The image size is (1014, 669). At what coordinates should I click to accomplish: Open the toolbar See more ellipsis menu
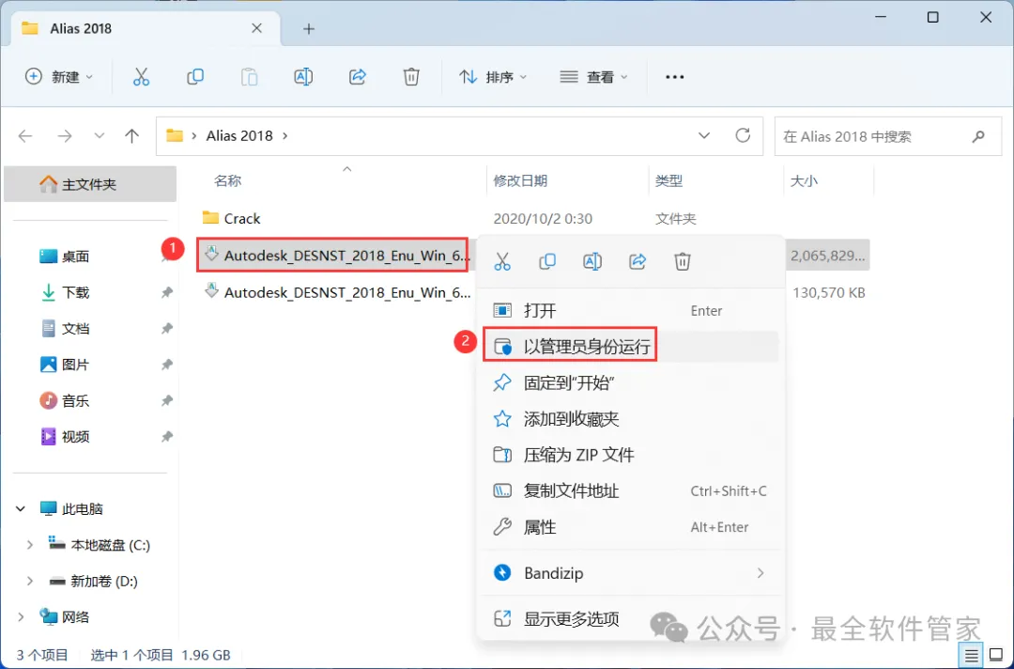click(674, 77)
